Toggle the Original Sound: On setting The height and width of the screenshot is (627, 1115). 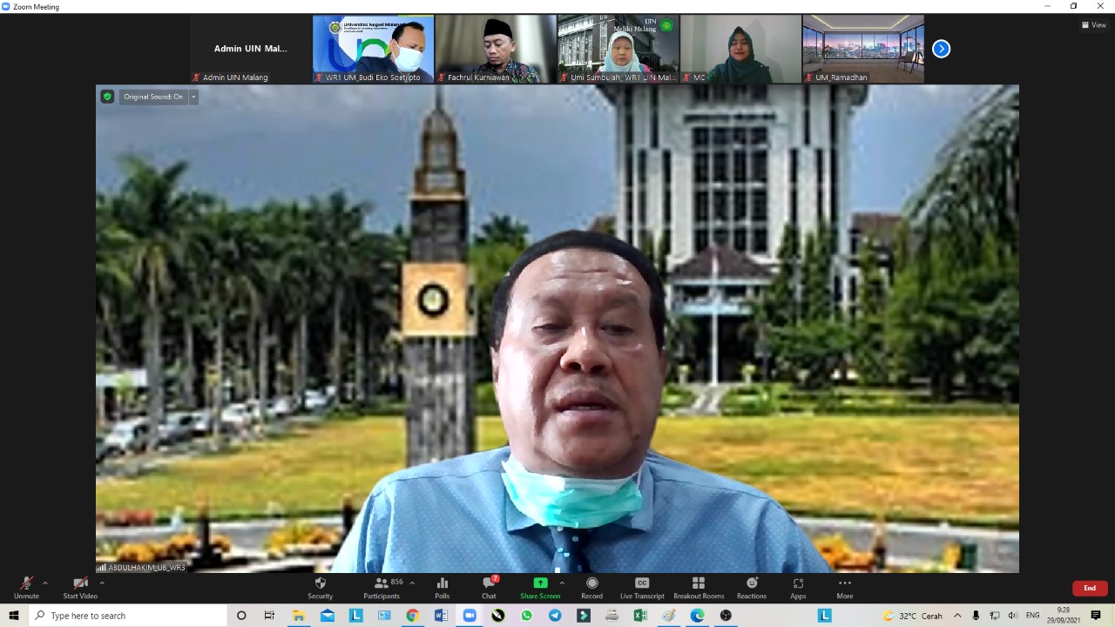coord(152,97)
